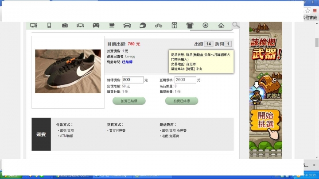The height and width of the screenshot is (179, 319).
Task: Open the star badge category icon
Action: pyautogui.click(x=206, y=25)
